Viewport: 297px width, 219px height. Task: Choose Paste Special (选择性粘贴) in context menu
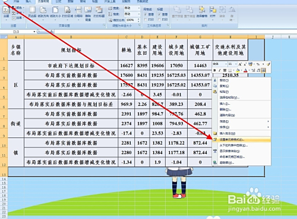pos(242,98)
